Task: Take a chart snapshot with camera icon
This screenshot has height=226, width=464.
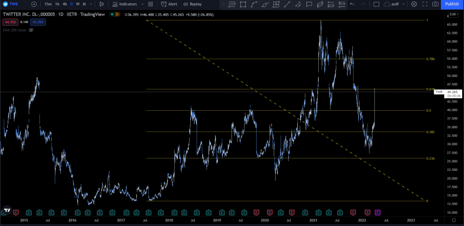Action: click(435, 4)
